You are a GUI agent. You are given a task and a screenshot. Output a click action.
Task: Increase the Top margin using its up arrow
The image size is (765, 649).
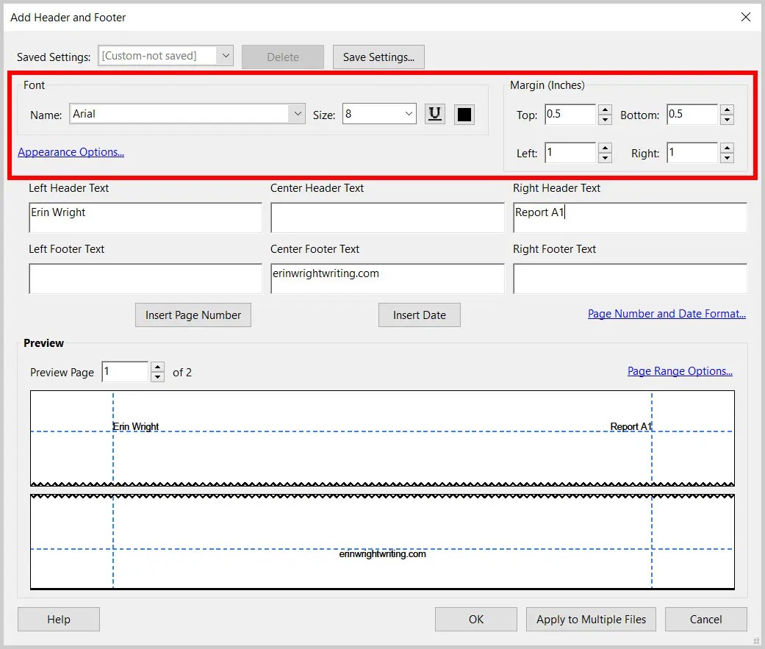604,110
